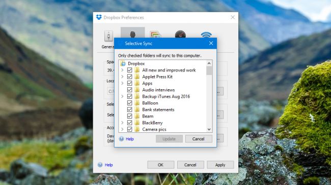Click the folder list scrollbar down arrow

[x=209, y=129]
